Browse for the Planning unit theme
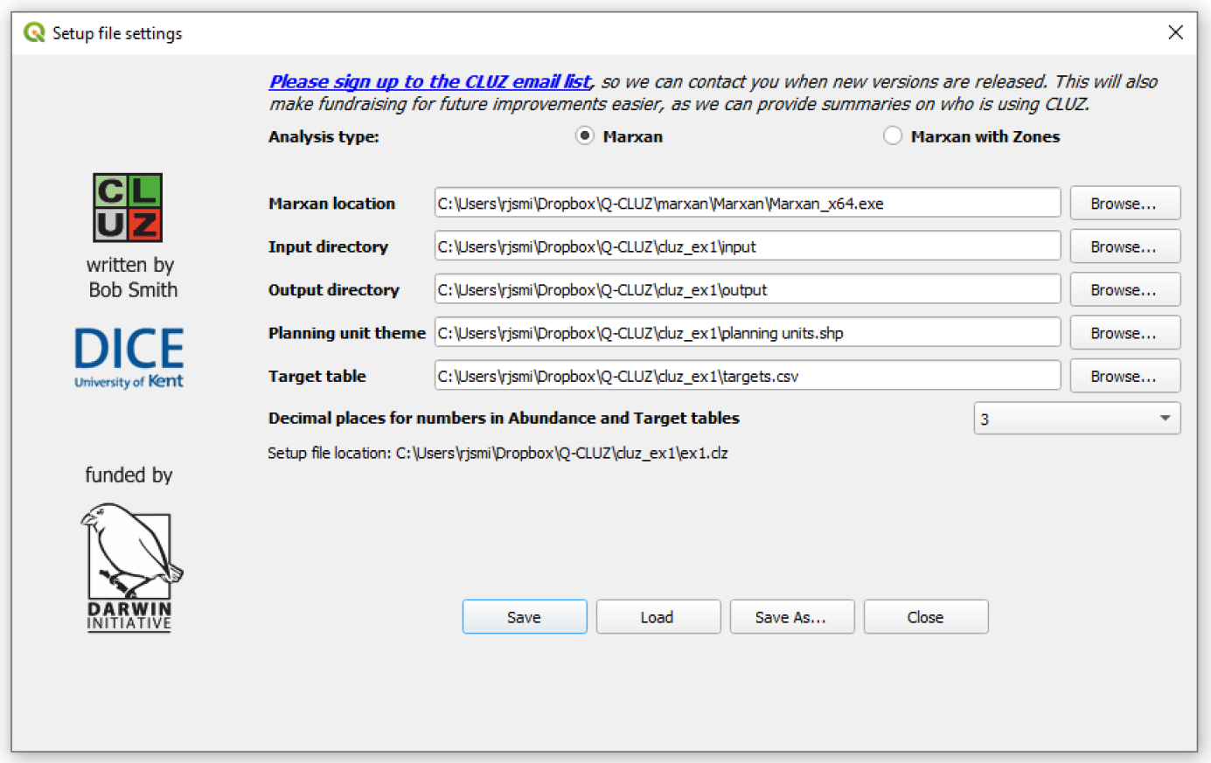The width and height of the screenshot is (1211, 763). tap(1124, 333)
